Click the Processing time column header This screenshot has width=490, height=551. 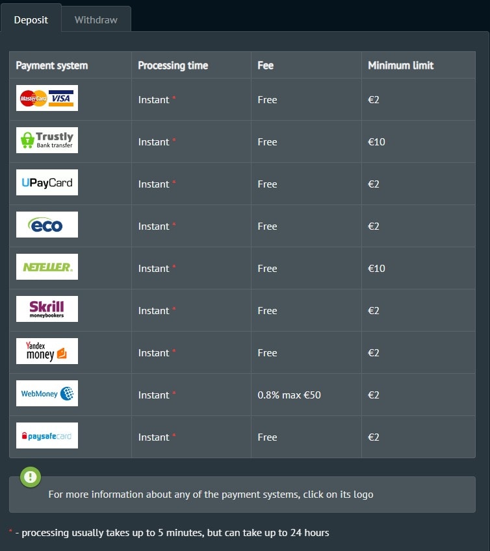pyautogui.click(x=173, y=66)
